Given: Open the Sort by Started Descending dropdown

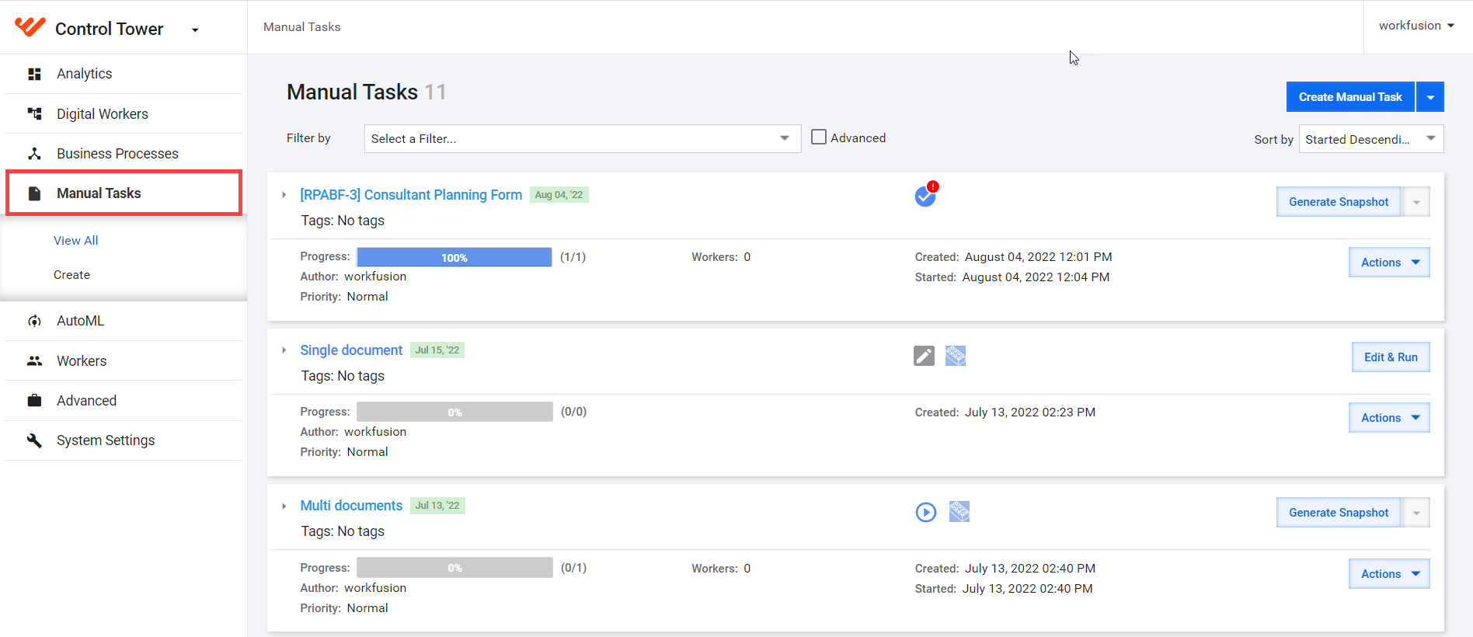Looking at the screenshot, I should pyautogui.click(x=1371, y=139).
